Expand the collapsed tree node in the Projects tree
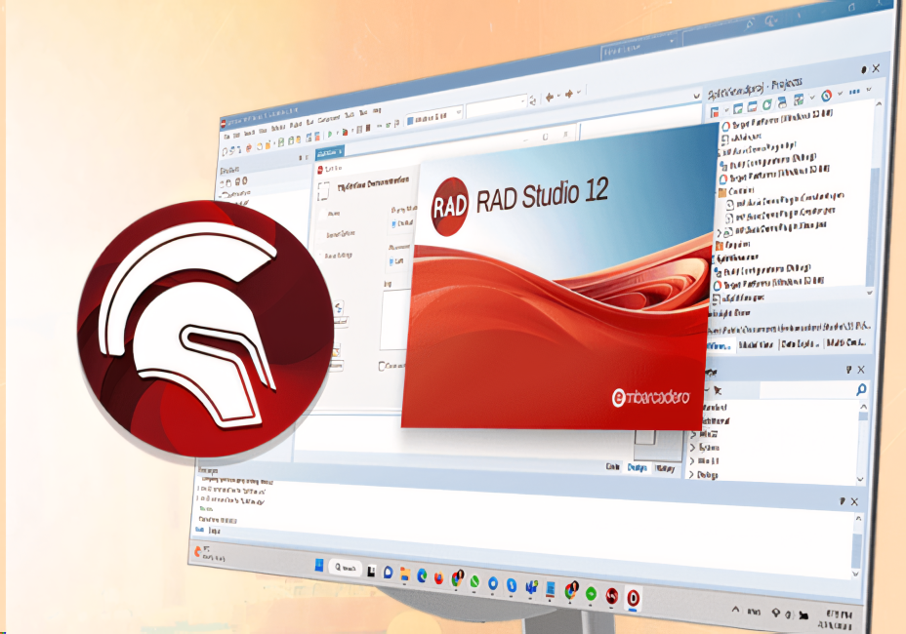The width and height of the screenshot is (906, 634). point(720,233)
